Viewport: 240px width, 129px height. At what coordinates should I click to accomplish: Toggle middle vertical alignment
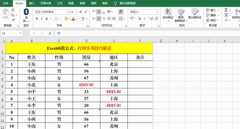[x=99, y=12]
